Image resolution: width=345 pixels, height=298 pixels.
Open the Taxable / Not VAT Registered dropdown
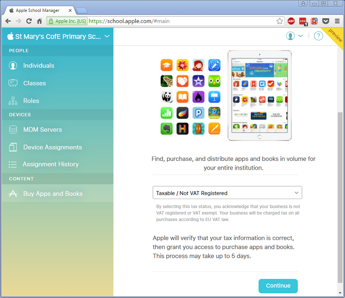[227, 193]
